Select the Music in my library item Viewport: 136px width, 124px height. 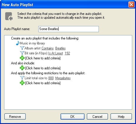tap(32, 43)
